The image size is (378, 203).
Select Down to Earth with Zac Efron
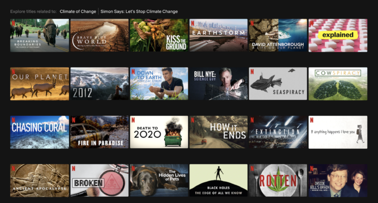159,84
